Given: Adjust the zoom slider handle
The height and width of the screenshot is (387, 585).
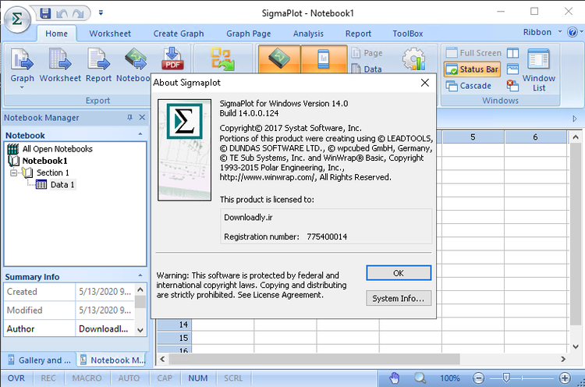Looking at the screenshot, I should tap(506, 378).
